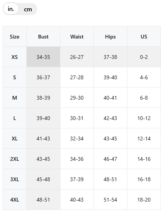Select the in. unit option
The height and width of the screenshot is (211, 161).
[11, 9]
